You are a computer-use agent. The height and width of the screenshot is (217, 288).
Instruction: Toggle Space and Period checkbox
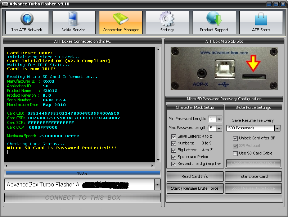coord(174,157)
